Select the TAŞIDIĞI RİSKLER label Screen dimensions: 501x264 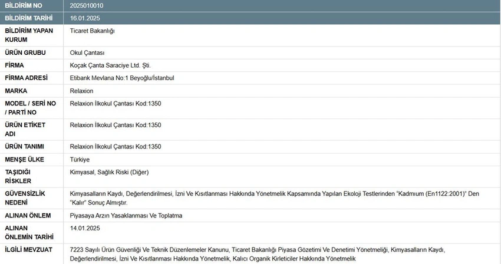(x=18, y=176)
